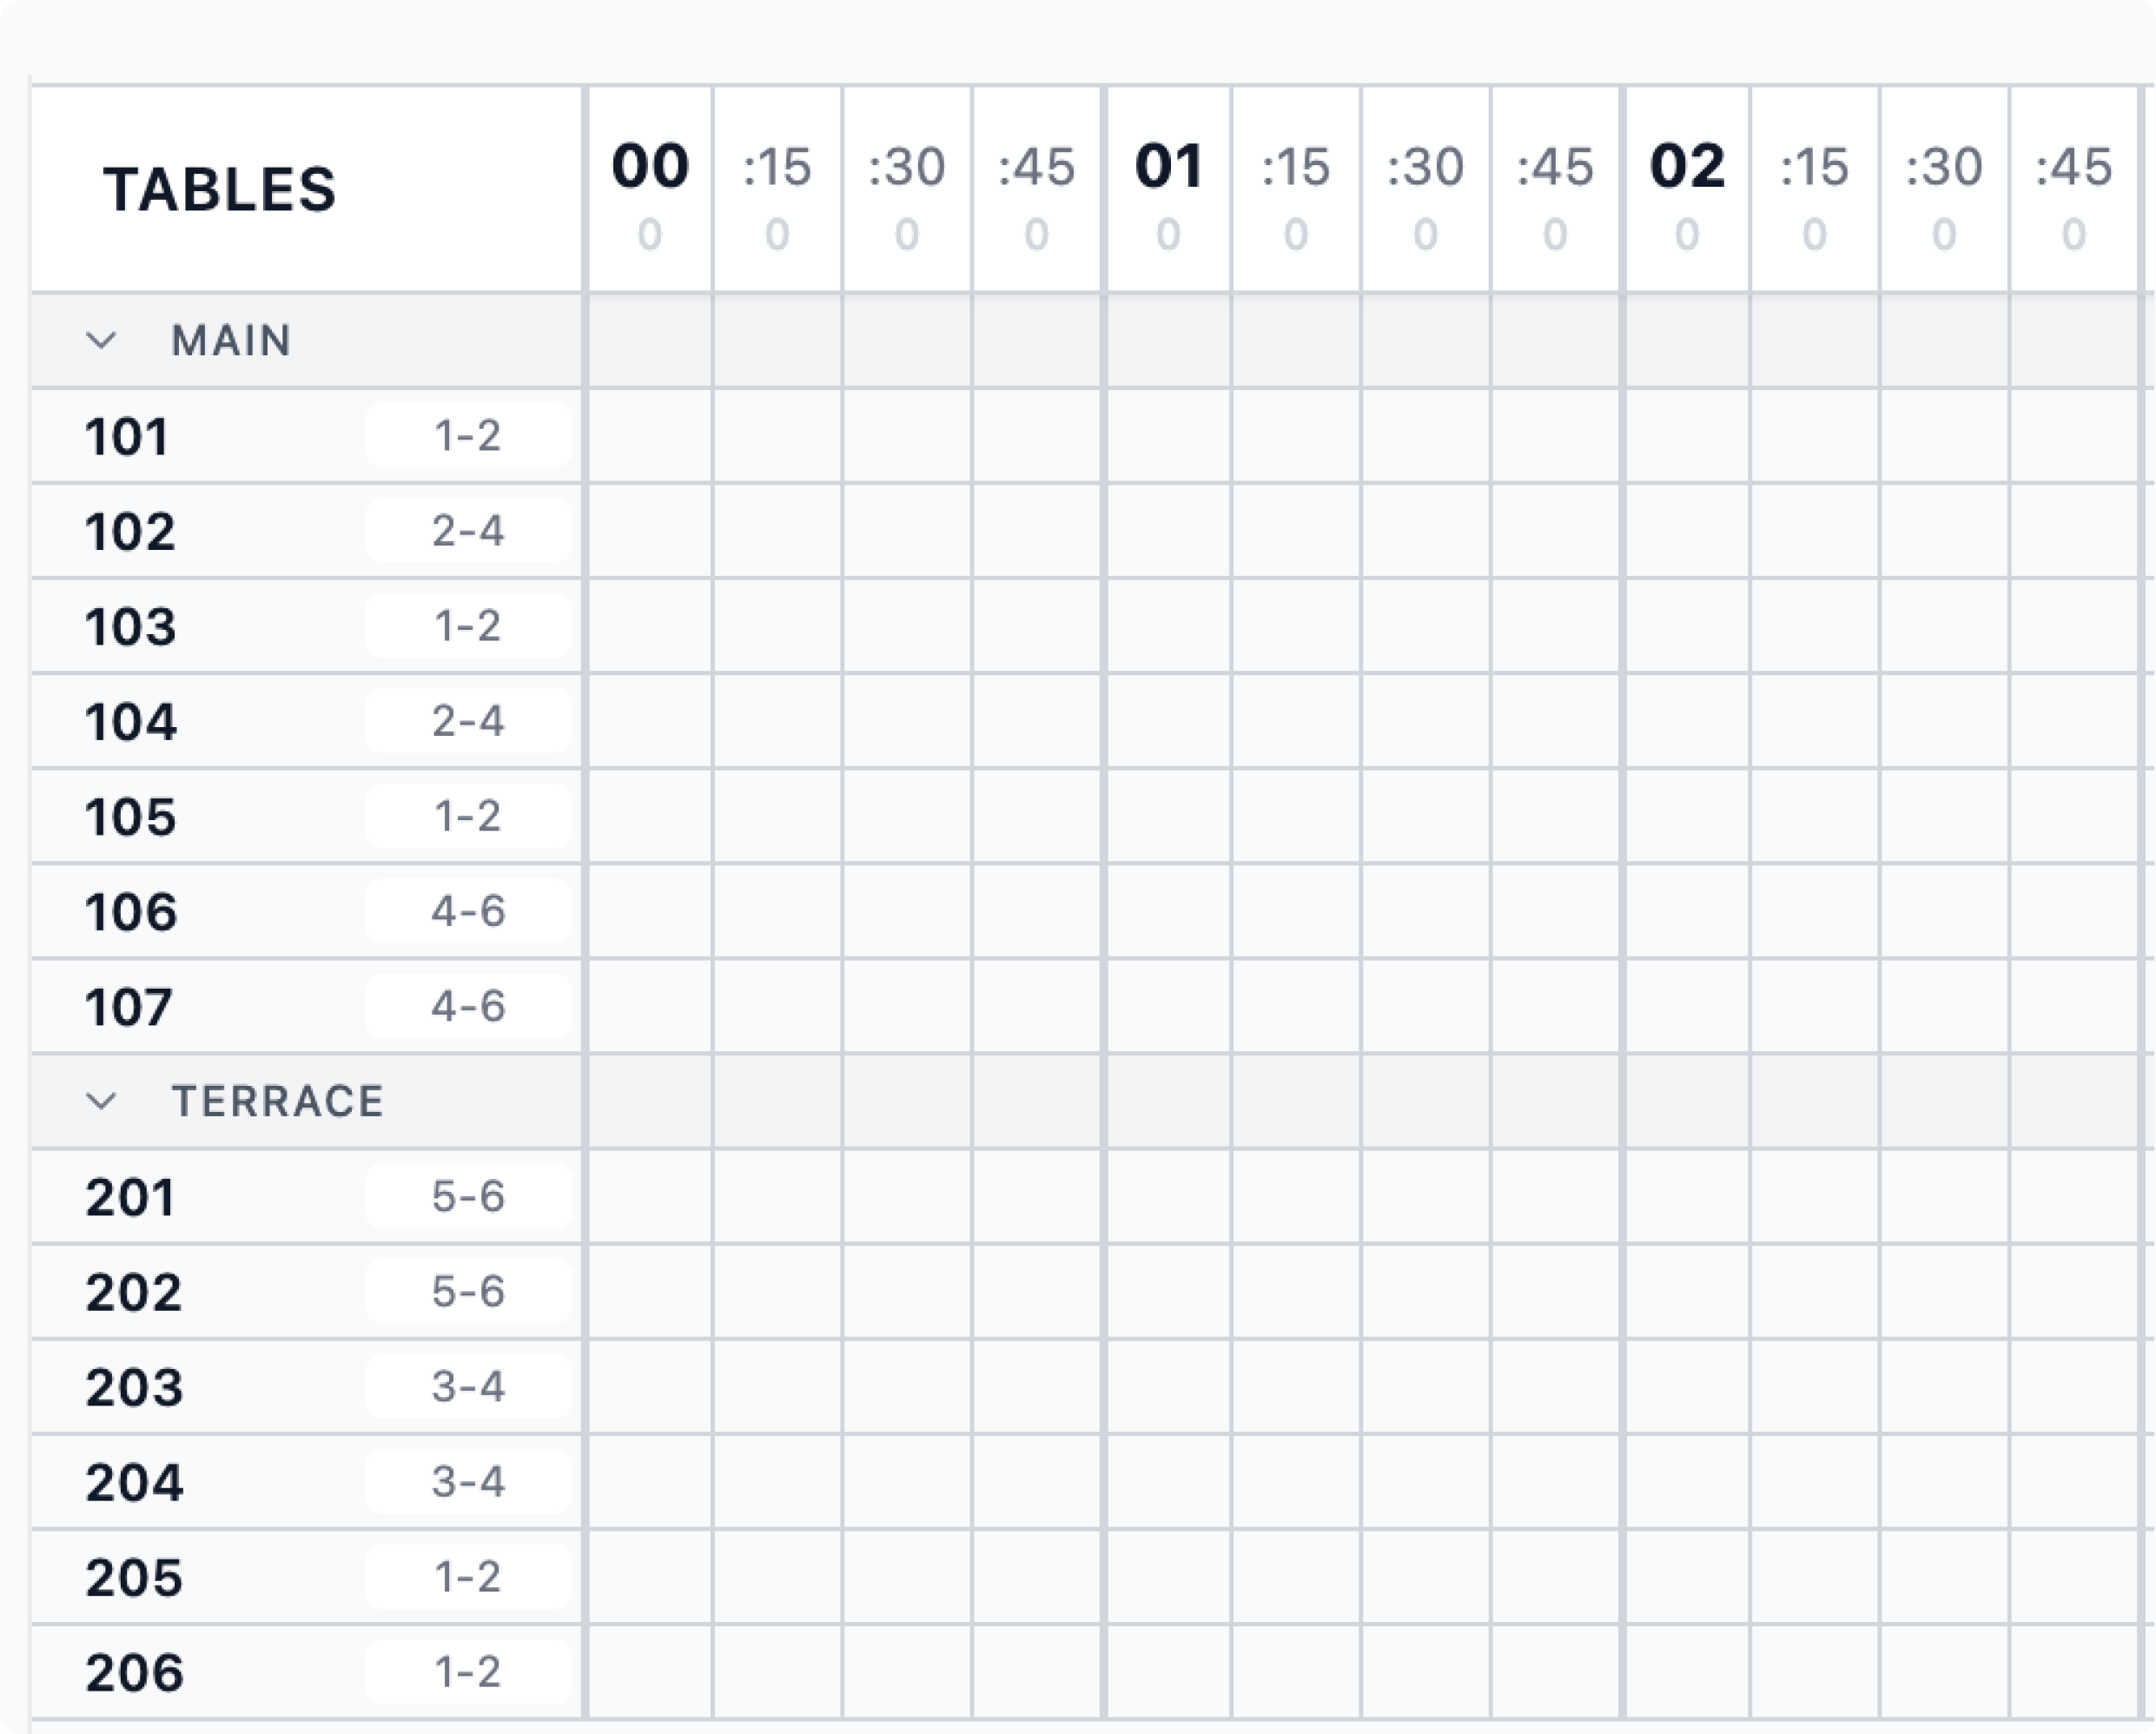Collapse the TERRACE tables section
Viewport: 2156px width, 1734px height.
pyautogui.click(x=102, y=1101)
